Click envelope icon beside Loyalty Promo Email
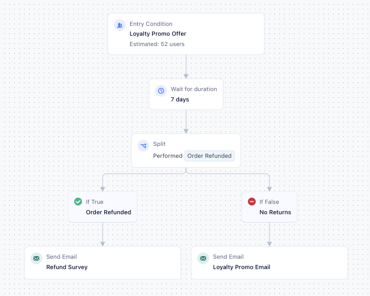 [x=203, y=258]
